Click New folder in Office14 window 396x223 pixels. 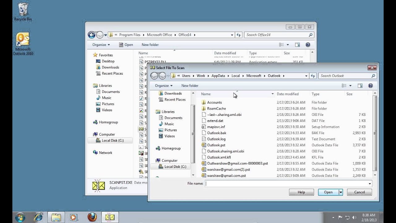pos(150,45)
